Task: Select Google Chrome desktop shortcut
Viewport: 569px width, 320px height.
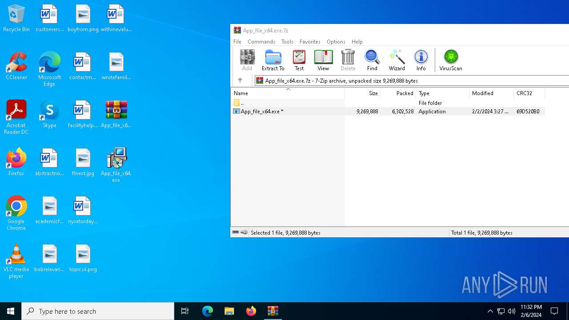Action: coord(16,213)
